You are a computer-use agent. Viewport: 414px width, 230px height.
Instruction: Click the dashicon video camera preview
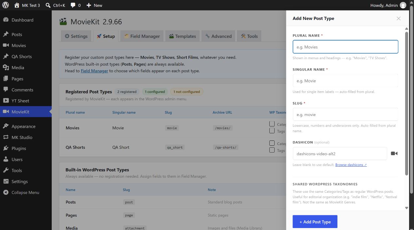pyautogui.click(x=394, y=154)
